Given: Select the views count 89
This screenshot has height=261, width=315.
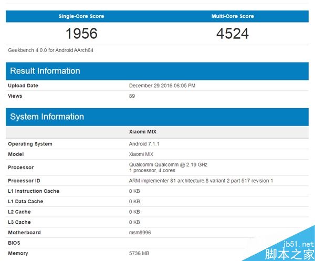Looking at the screenshot, I should coord(132,96).
